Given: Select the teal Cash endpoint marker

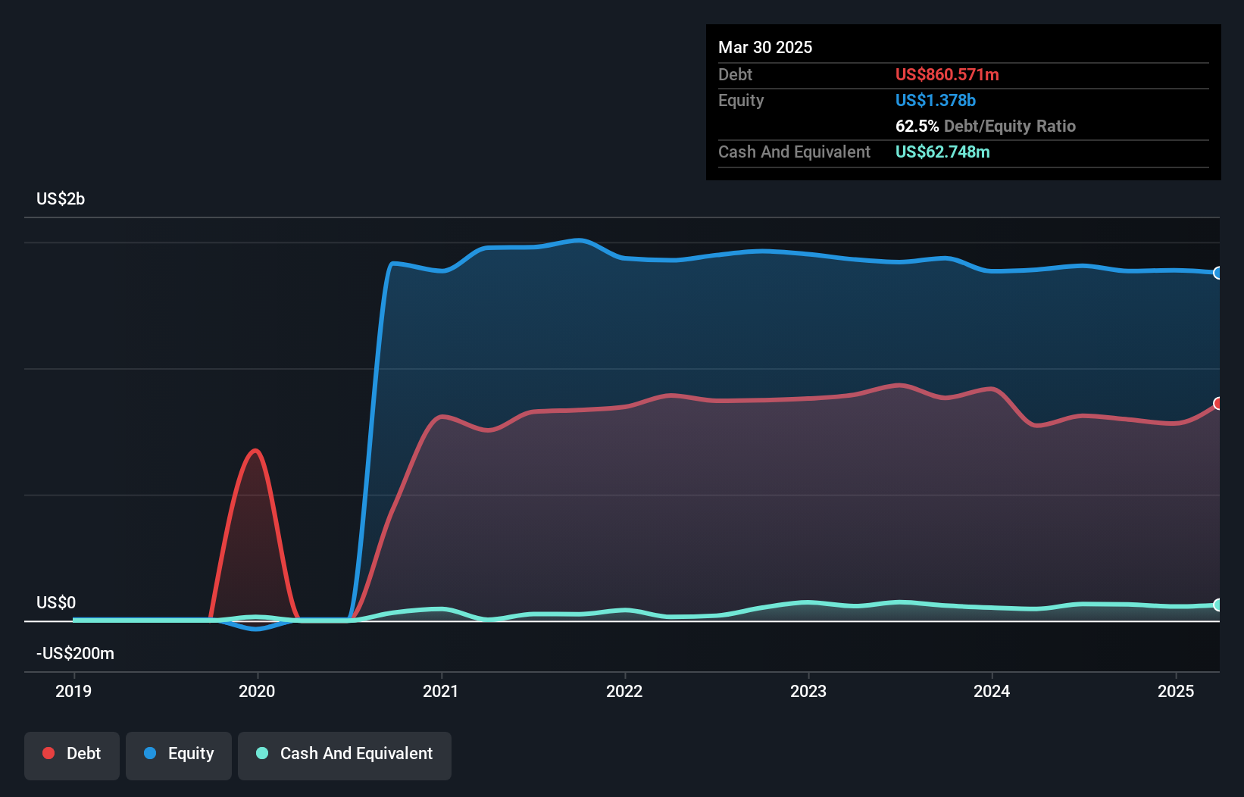Looking at the screenshot, I should click(1217, 605).
